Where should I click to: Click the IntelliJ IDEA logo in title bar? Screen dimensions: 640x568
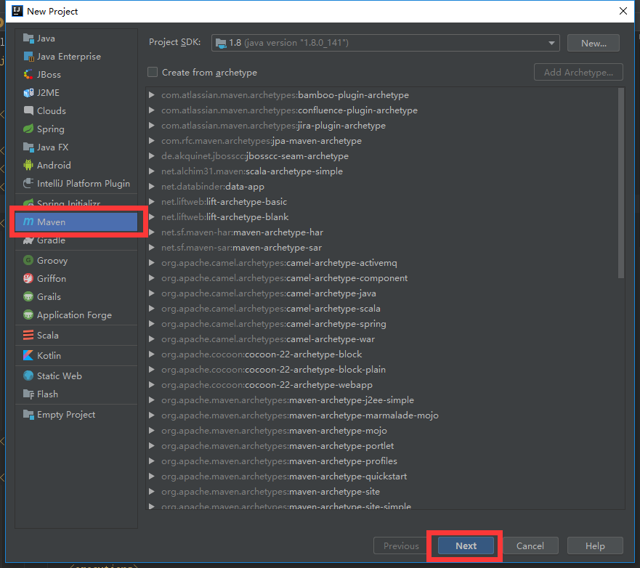pos(17,11)
